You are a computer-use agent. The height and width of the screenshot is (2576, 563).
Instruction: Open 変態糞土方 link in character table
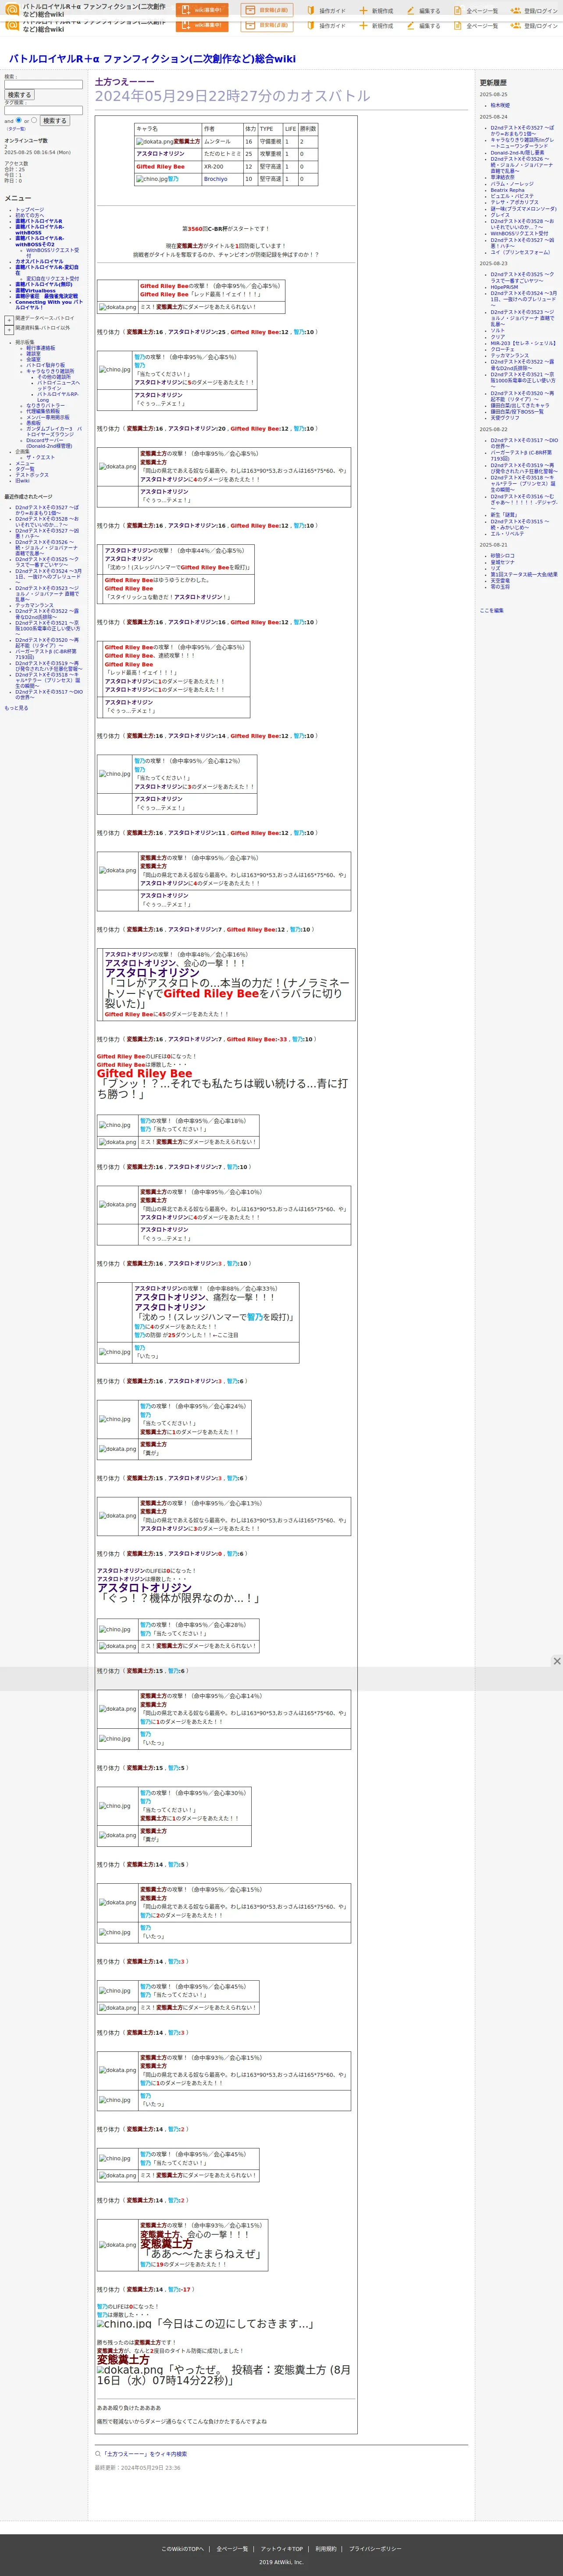coord(188,142)
